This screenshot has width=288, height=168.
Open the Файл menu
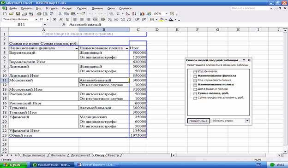[13, 8]
